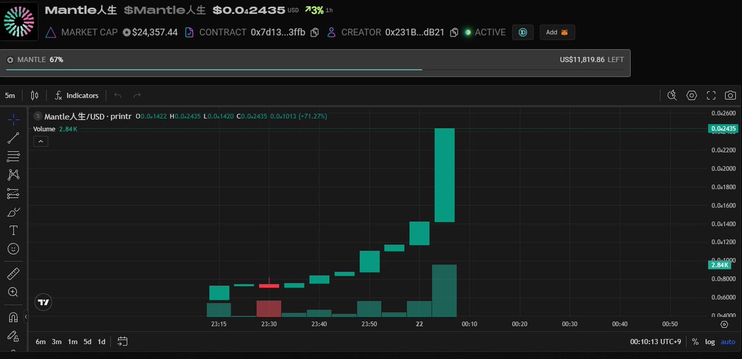This screenshot has height=359, width=742.
Task: Click the US$11,819.86 LEFT text
Action: point(592,60)
